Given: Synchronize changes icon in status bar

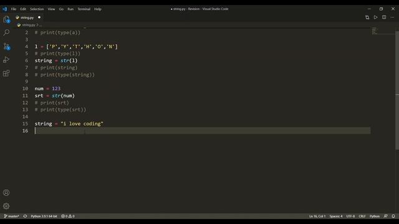Looking at the screenshot, I should click(25, 216).
